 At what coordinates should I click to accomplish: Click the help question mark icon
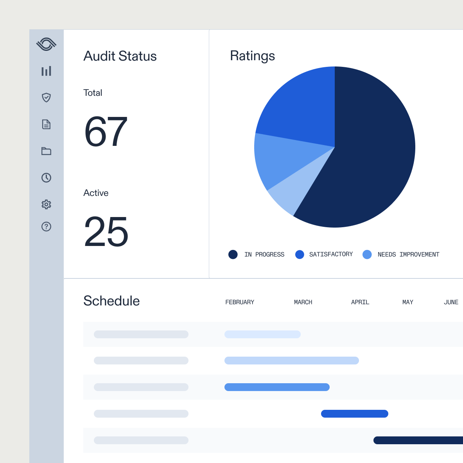[46, 227]
